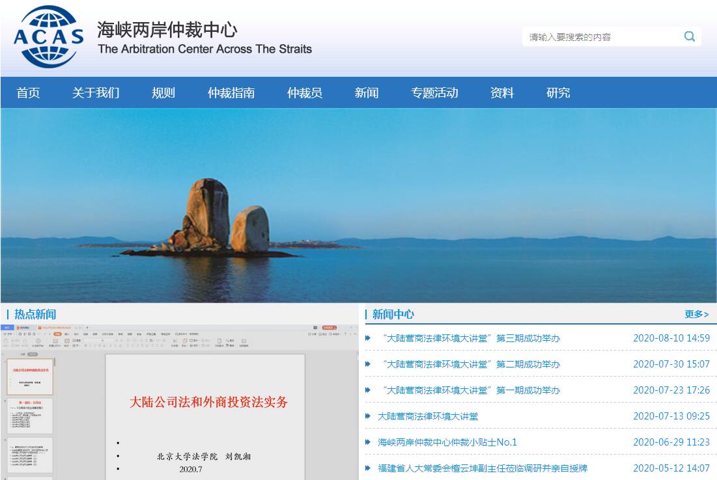Select the 研究 navigation tab
The width and height of the screenshot is (717, 480).
tap(558, 93)
